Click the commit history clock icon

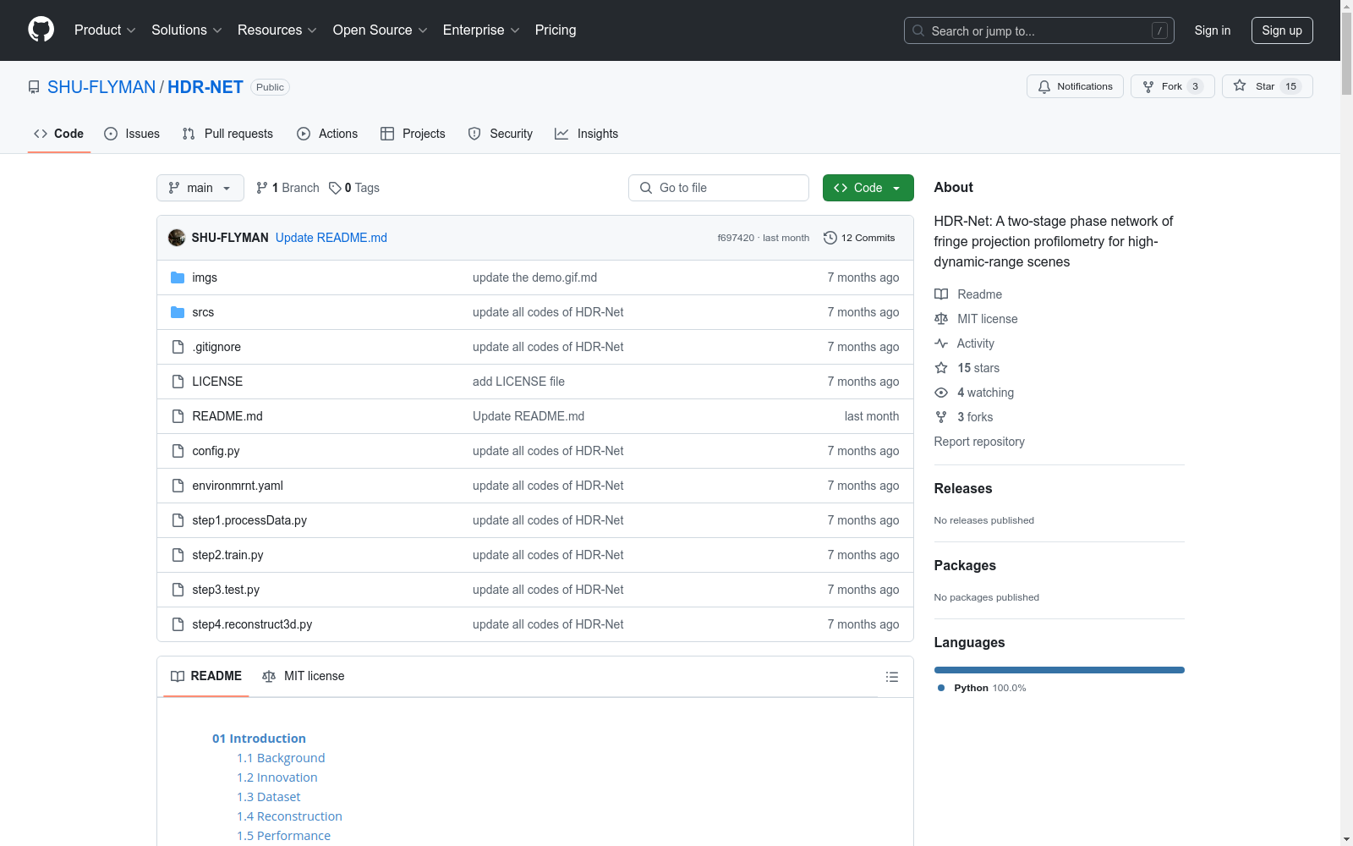(x=830, y=238)
